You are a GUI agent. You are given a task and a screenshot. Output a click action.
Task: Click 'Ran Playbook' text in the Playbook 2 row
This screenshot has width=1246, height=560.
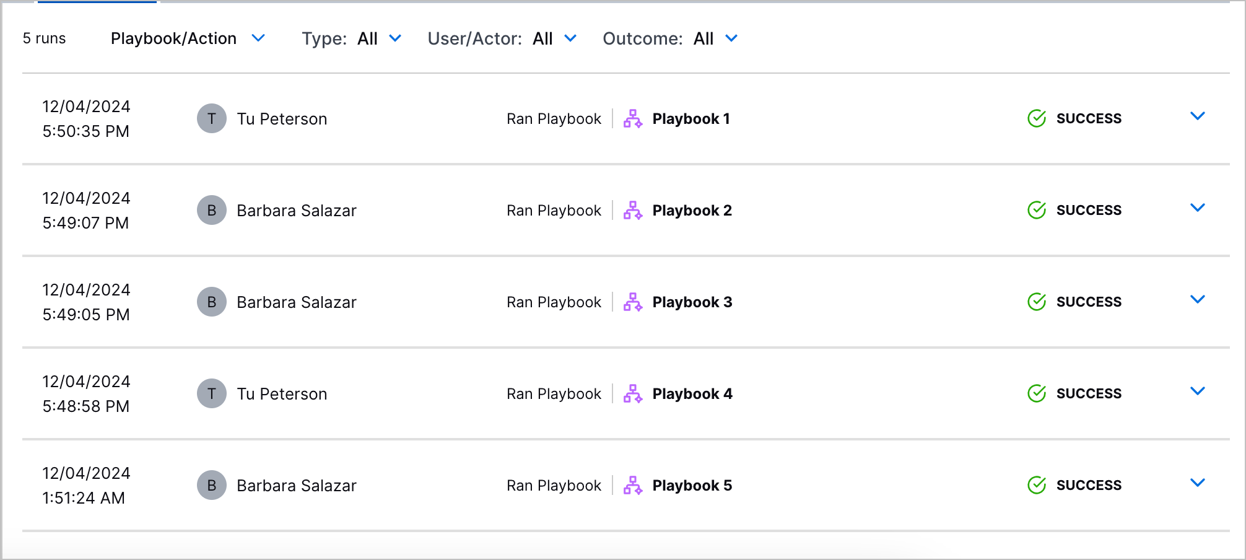554,210
